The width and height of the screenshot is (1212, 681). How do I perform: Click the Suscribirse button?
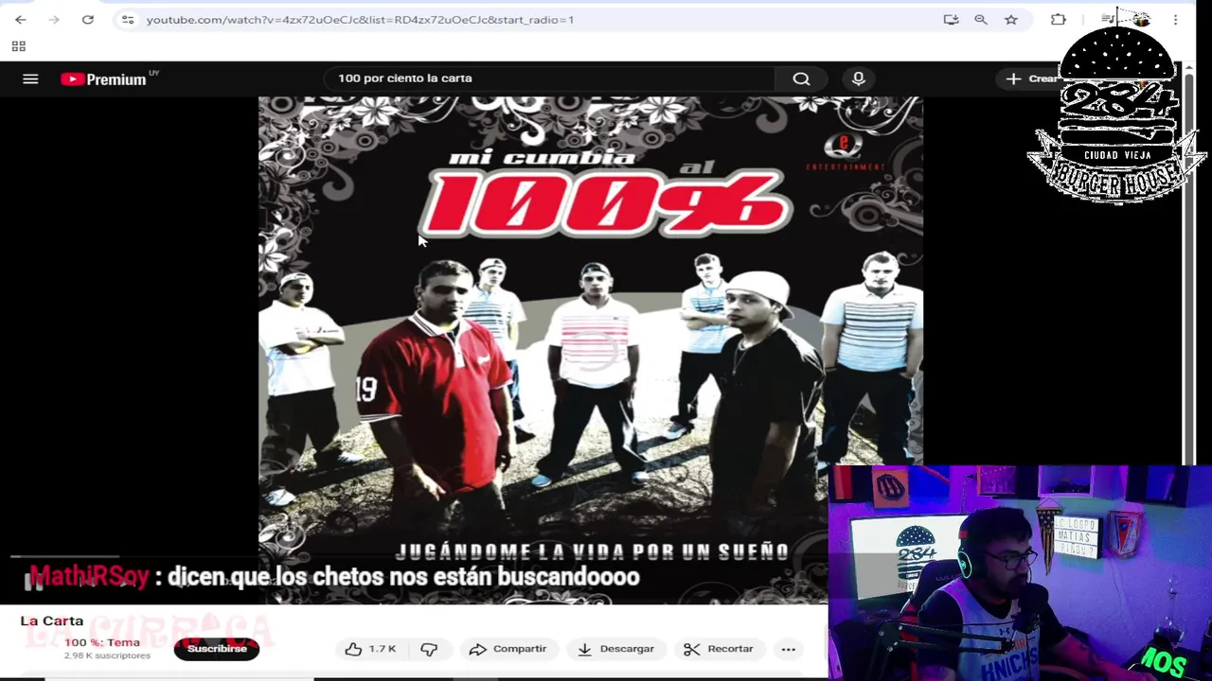(217, 649)
